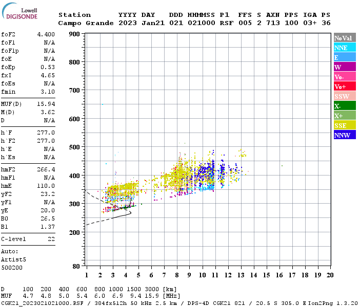This screenshot has width=359, height=307.
Task: Click the B0 value 26.5
Action: click(x=48, y=218)
